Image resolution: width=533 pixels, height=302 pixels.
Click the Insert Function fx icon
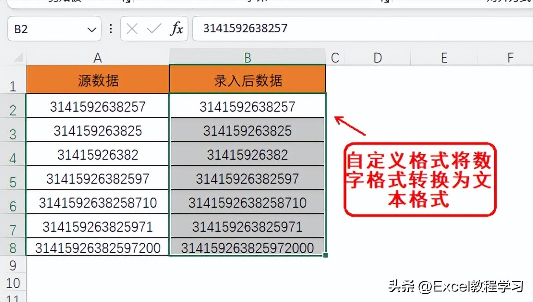click(177, 29)
